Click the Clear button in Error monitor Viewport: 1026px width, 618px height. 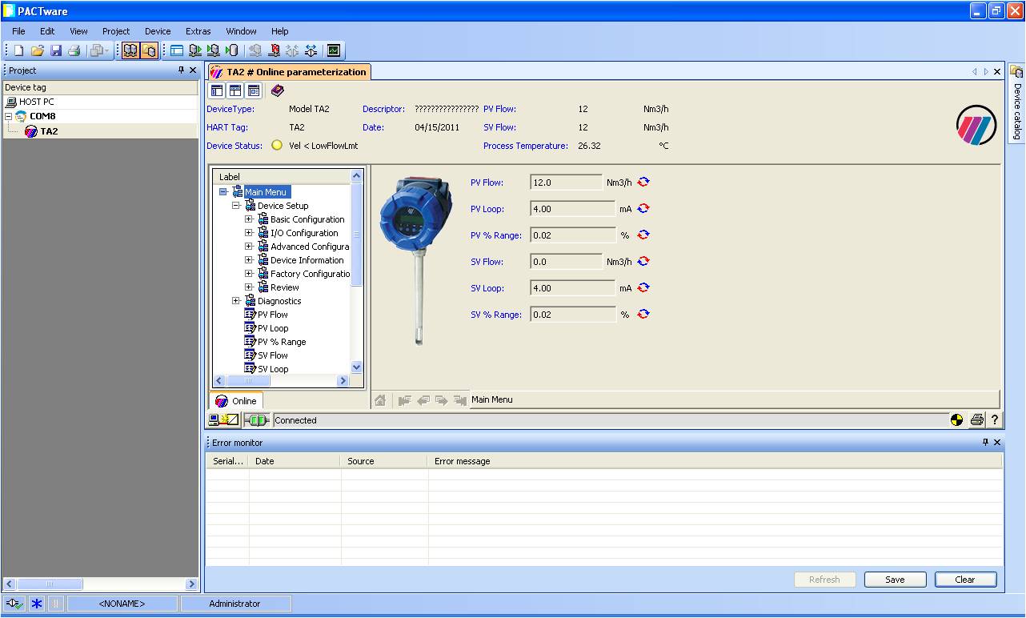coord(965,580)
